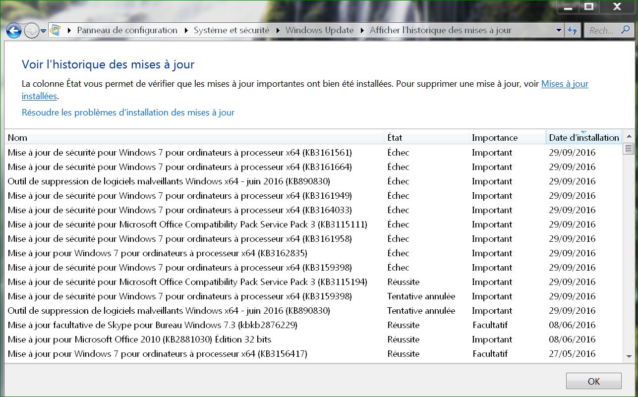This screenshot has width=638, height=397.
Task: Open 'Système et sécurité' breadcrumb
Action: click(232, 30)
